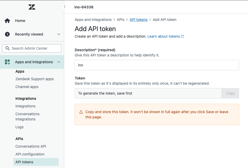Click the Recently viewed clock icon
The image size is (248, 168).
7,34
